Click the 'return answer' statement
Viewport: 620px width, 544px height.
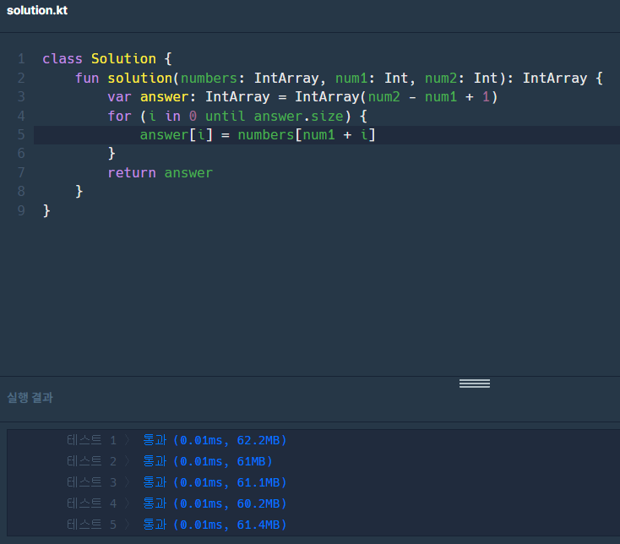(160, 173)
